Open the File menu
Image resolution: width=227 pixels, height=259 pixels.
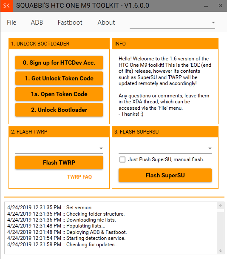[x=11, y=23]
